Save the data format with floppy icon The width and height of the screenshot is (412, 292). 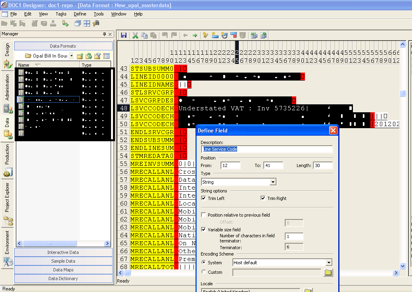click(x=124, y=35)
